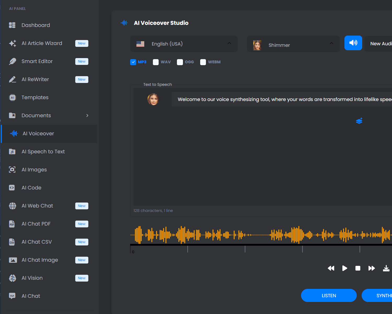Click the 0 marker on the timeline ruler
This screenshot has height=314, width=392.
133,252
